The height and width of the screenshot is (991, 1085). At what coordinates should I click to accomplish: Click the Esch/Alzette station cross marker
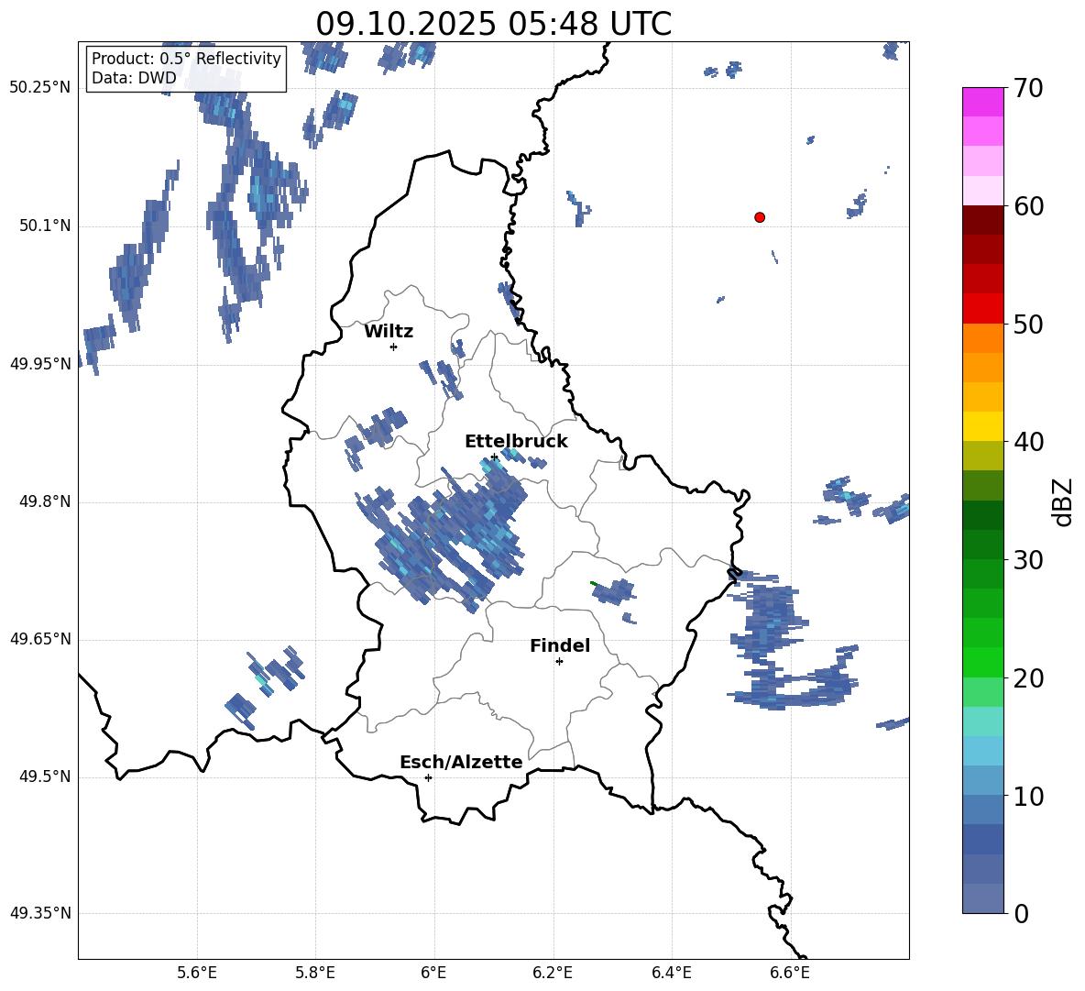pos(428,777)
